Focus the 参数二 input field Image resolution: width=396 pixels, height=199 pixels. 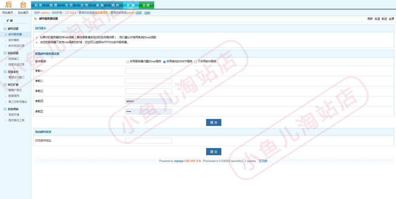click(x=148, y=81)
